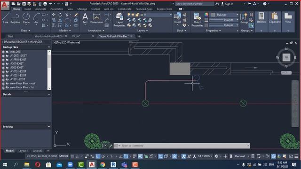Open Layer Properties manager
Screen dimensions: 301x169
(x=119, y=20)
